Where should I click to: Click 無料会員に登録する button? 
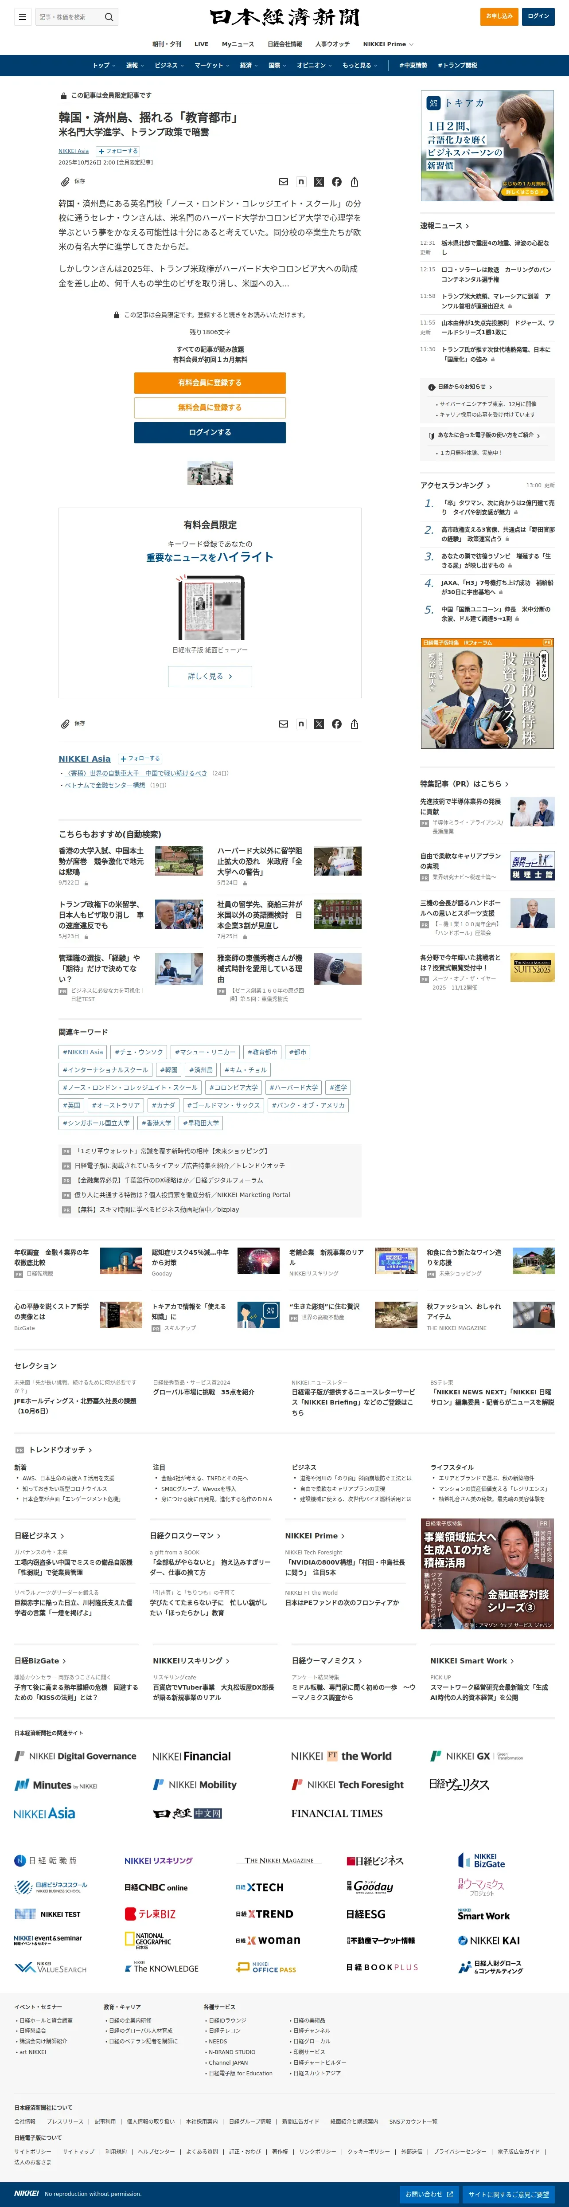(210, 408)
